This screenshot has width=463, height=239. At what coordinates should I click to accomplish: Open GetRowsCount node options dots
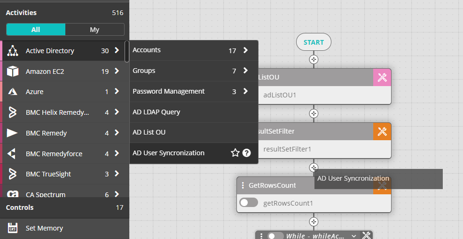(x=243, y=185)
